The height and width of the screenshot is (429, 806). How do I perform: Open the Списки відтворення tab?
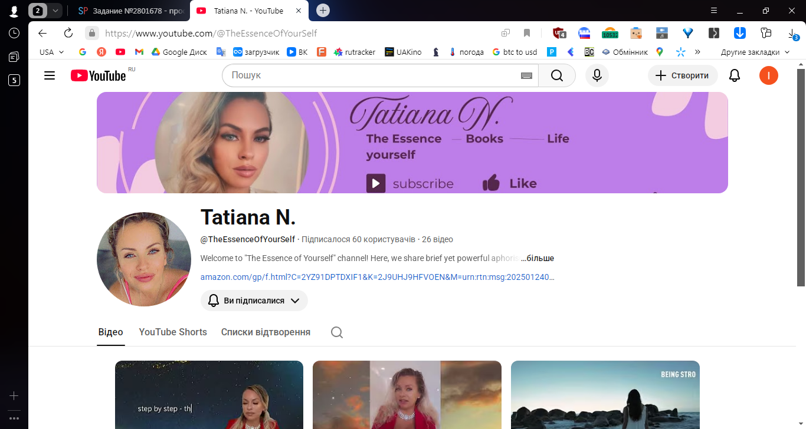click(x=266, y=332)
